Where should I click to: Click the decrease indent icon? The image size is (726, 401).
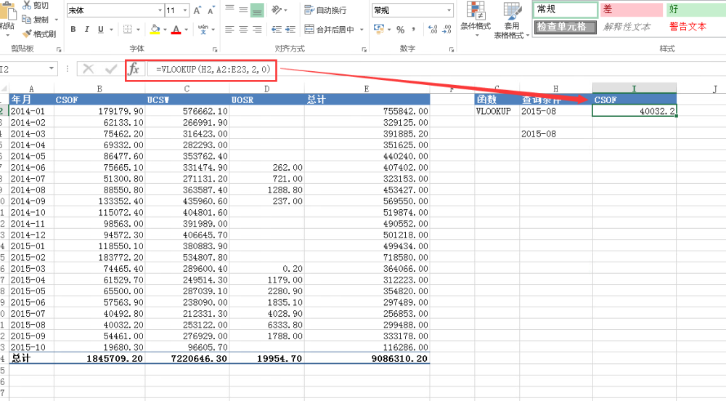click(x=277, y=29)
